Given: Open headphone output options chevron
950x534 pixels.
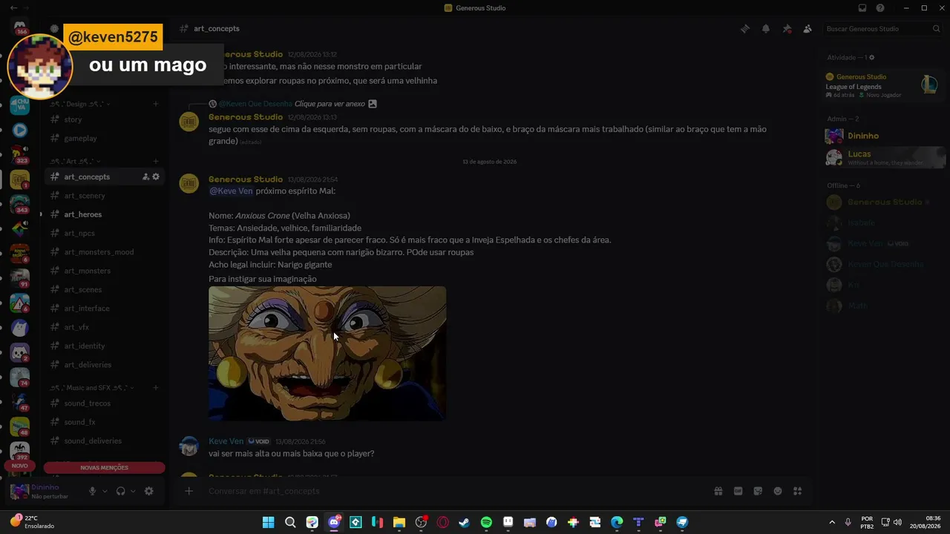Looking at the screenshot, I should click(133, 491).
